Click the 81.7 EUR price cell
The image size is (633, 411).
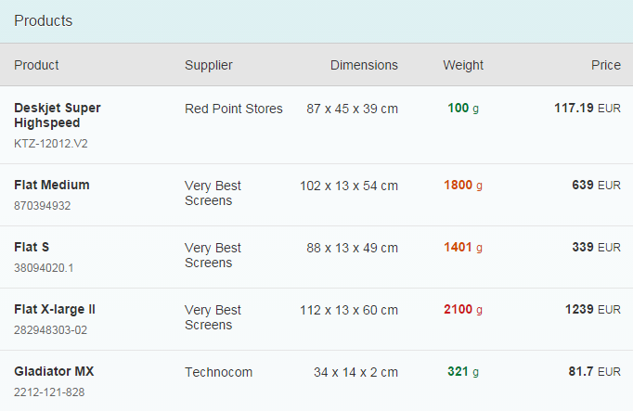(x=594, y=371)
